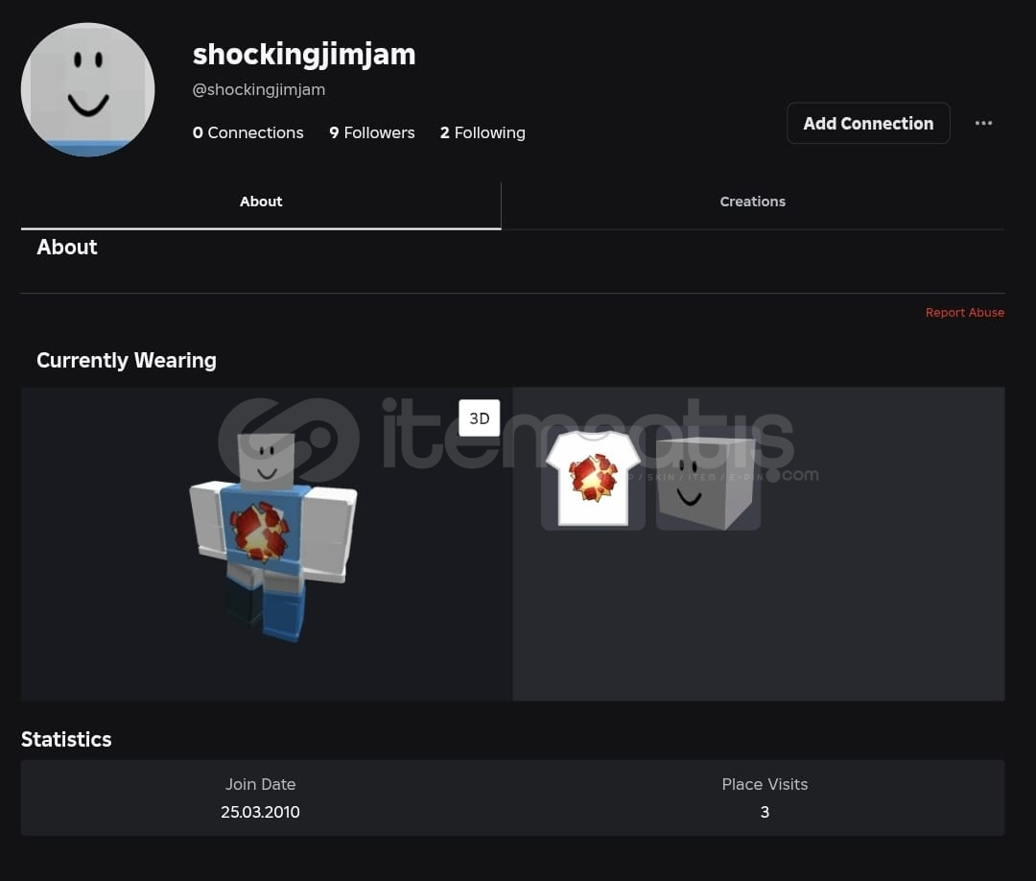Image resolution: width=1036 pixels, height=881 pixels.
Task: Open the 9 Followers list
Action: (371, 132)
